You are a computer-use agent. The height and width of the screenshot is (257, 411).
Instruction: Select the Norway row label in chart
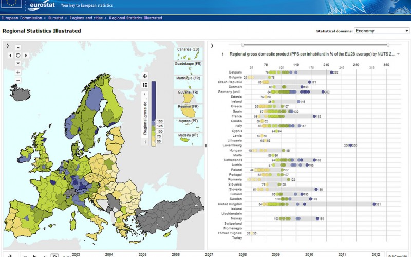point(236,219)
